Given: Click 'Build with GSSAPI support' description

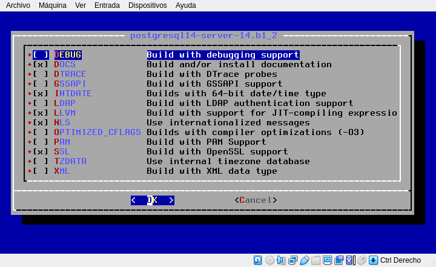Looking at the screenshot, I should click(x=214, y=84).
